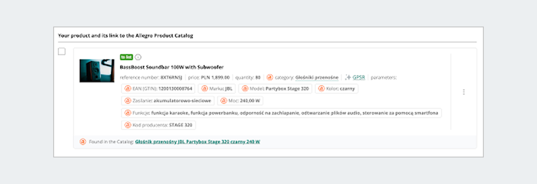Image resolution: width=537 pixels, height=184 pixels.
Task: Click the Allegro icon in the Marka tag
Action: coord(205,88)
